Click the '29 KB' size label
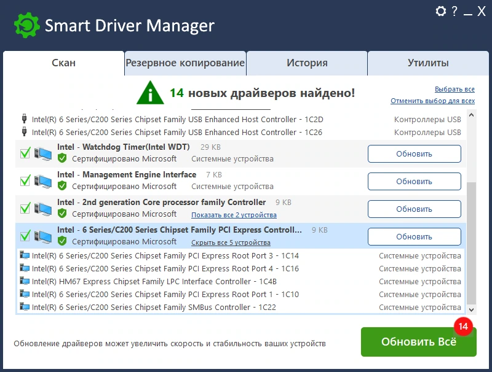Screen dimensions: 492x372 coord(210,147)
